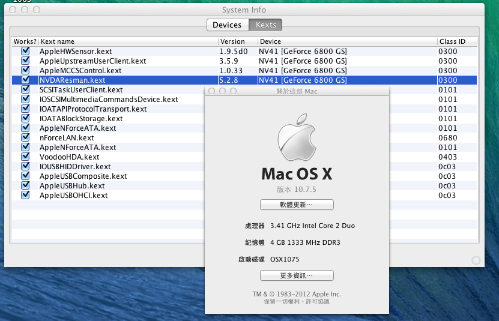Open the 許可協議 license agreement link
Image resolution: width=499 pixels, height=321 pixels.
pos(318,302)
